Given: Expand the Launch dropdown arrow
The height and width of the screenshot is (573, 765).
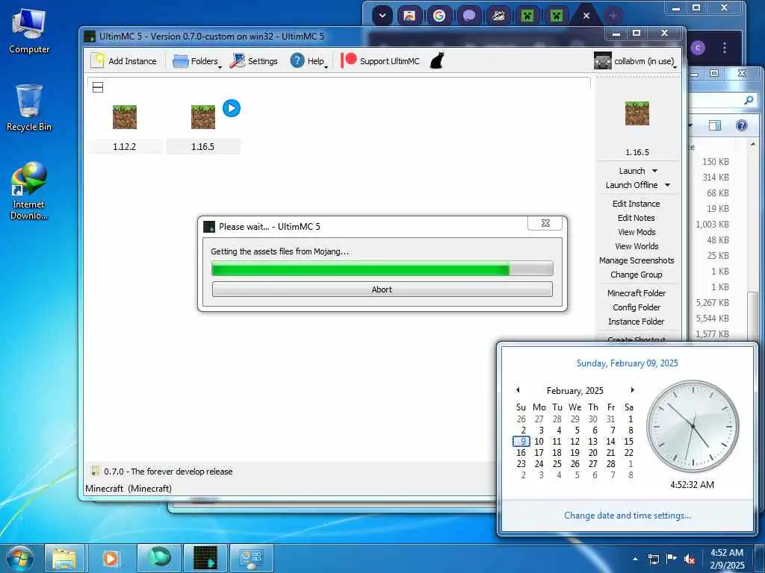Looking at the screenshot, I should tap(654, 171).
